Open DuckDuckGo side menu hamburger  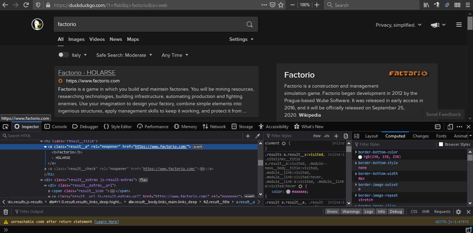point(459,25)
